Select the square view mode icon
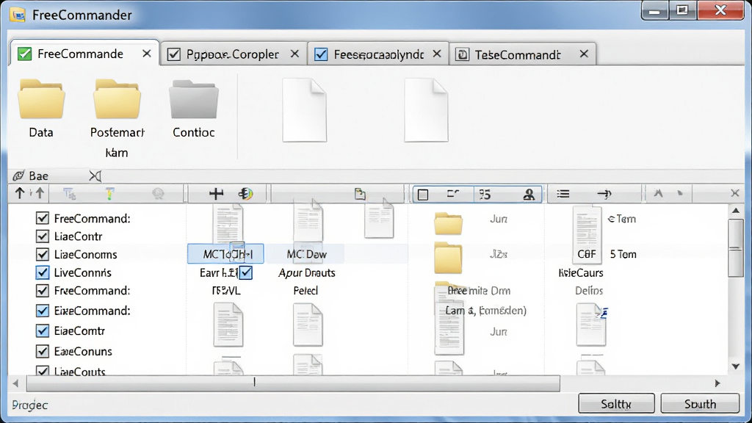752x423 pixels. (x=423, y=194)
